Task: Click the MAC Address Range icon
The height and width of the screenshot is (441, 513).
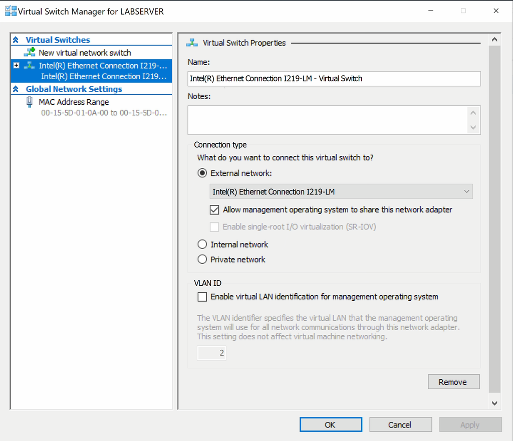Action: [x=30, y=102]
